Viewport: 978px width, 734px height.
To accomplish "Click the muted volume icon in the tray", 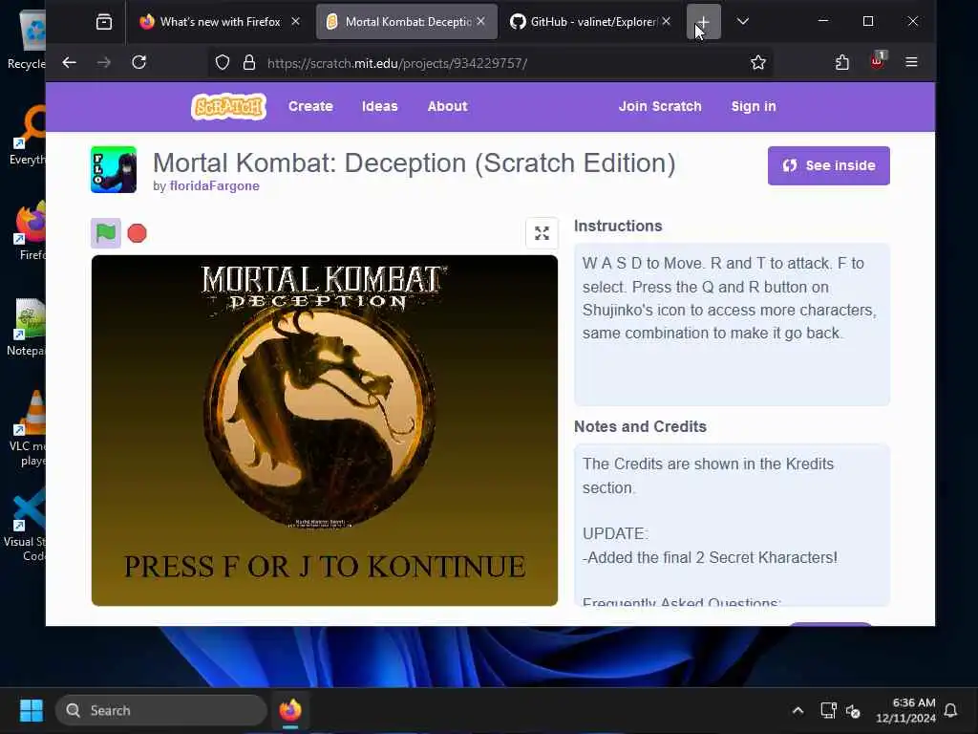I will click(853, 711).
